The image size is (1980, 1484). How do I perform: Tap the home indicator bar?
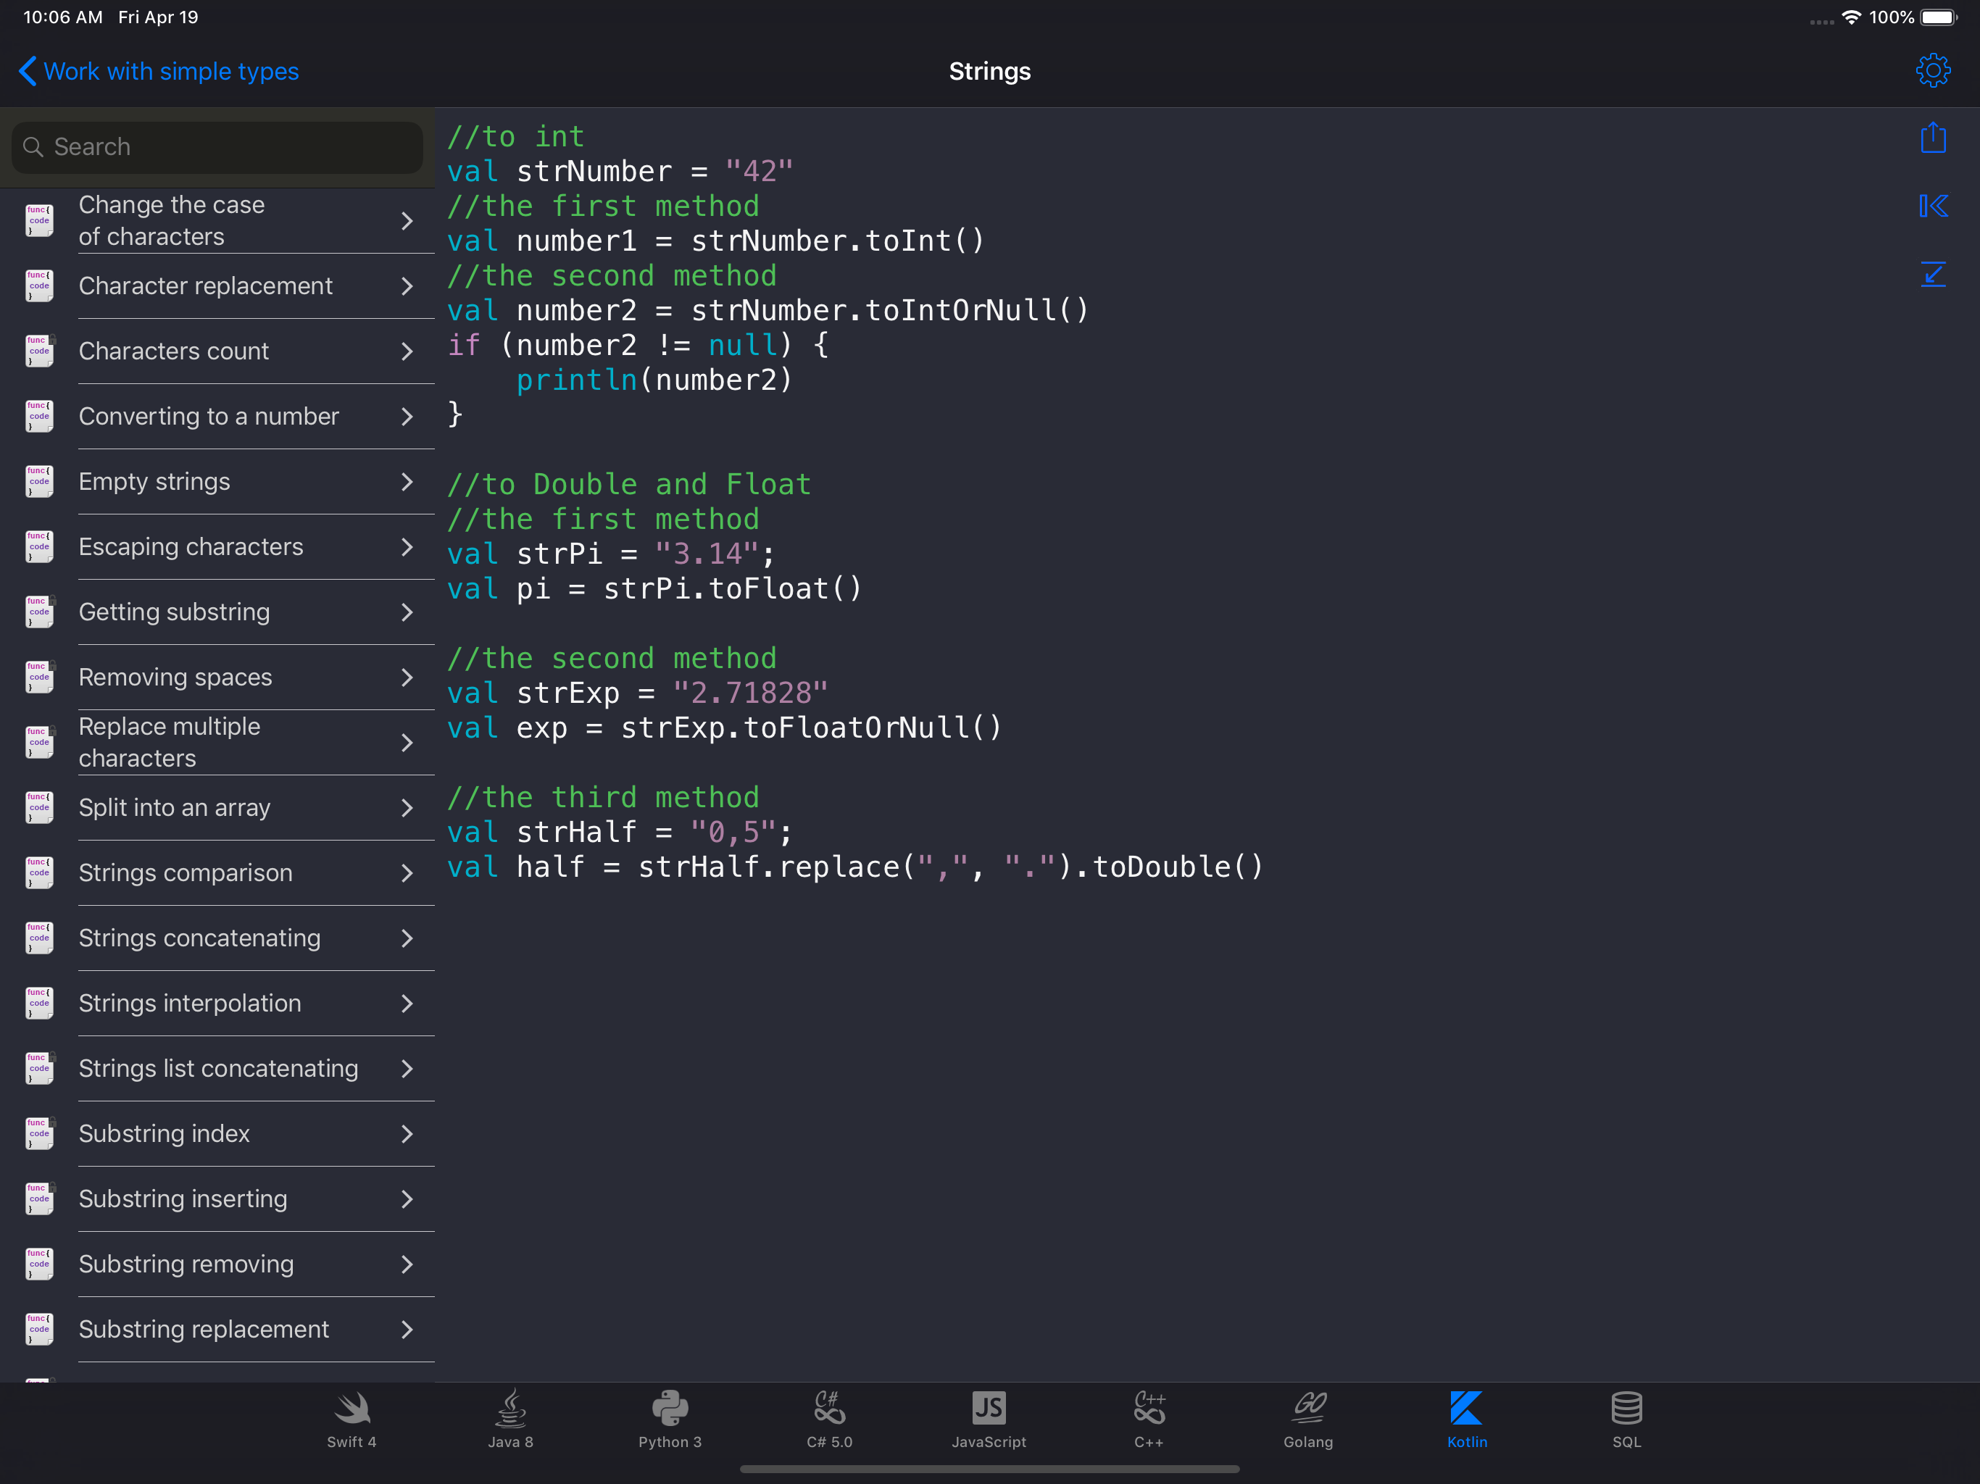click(x=989, y=1469)
